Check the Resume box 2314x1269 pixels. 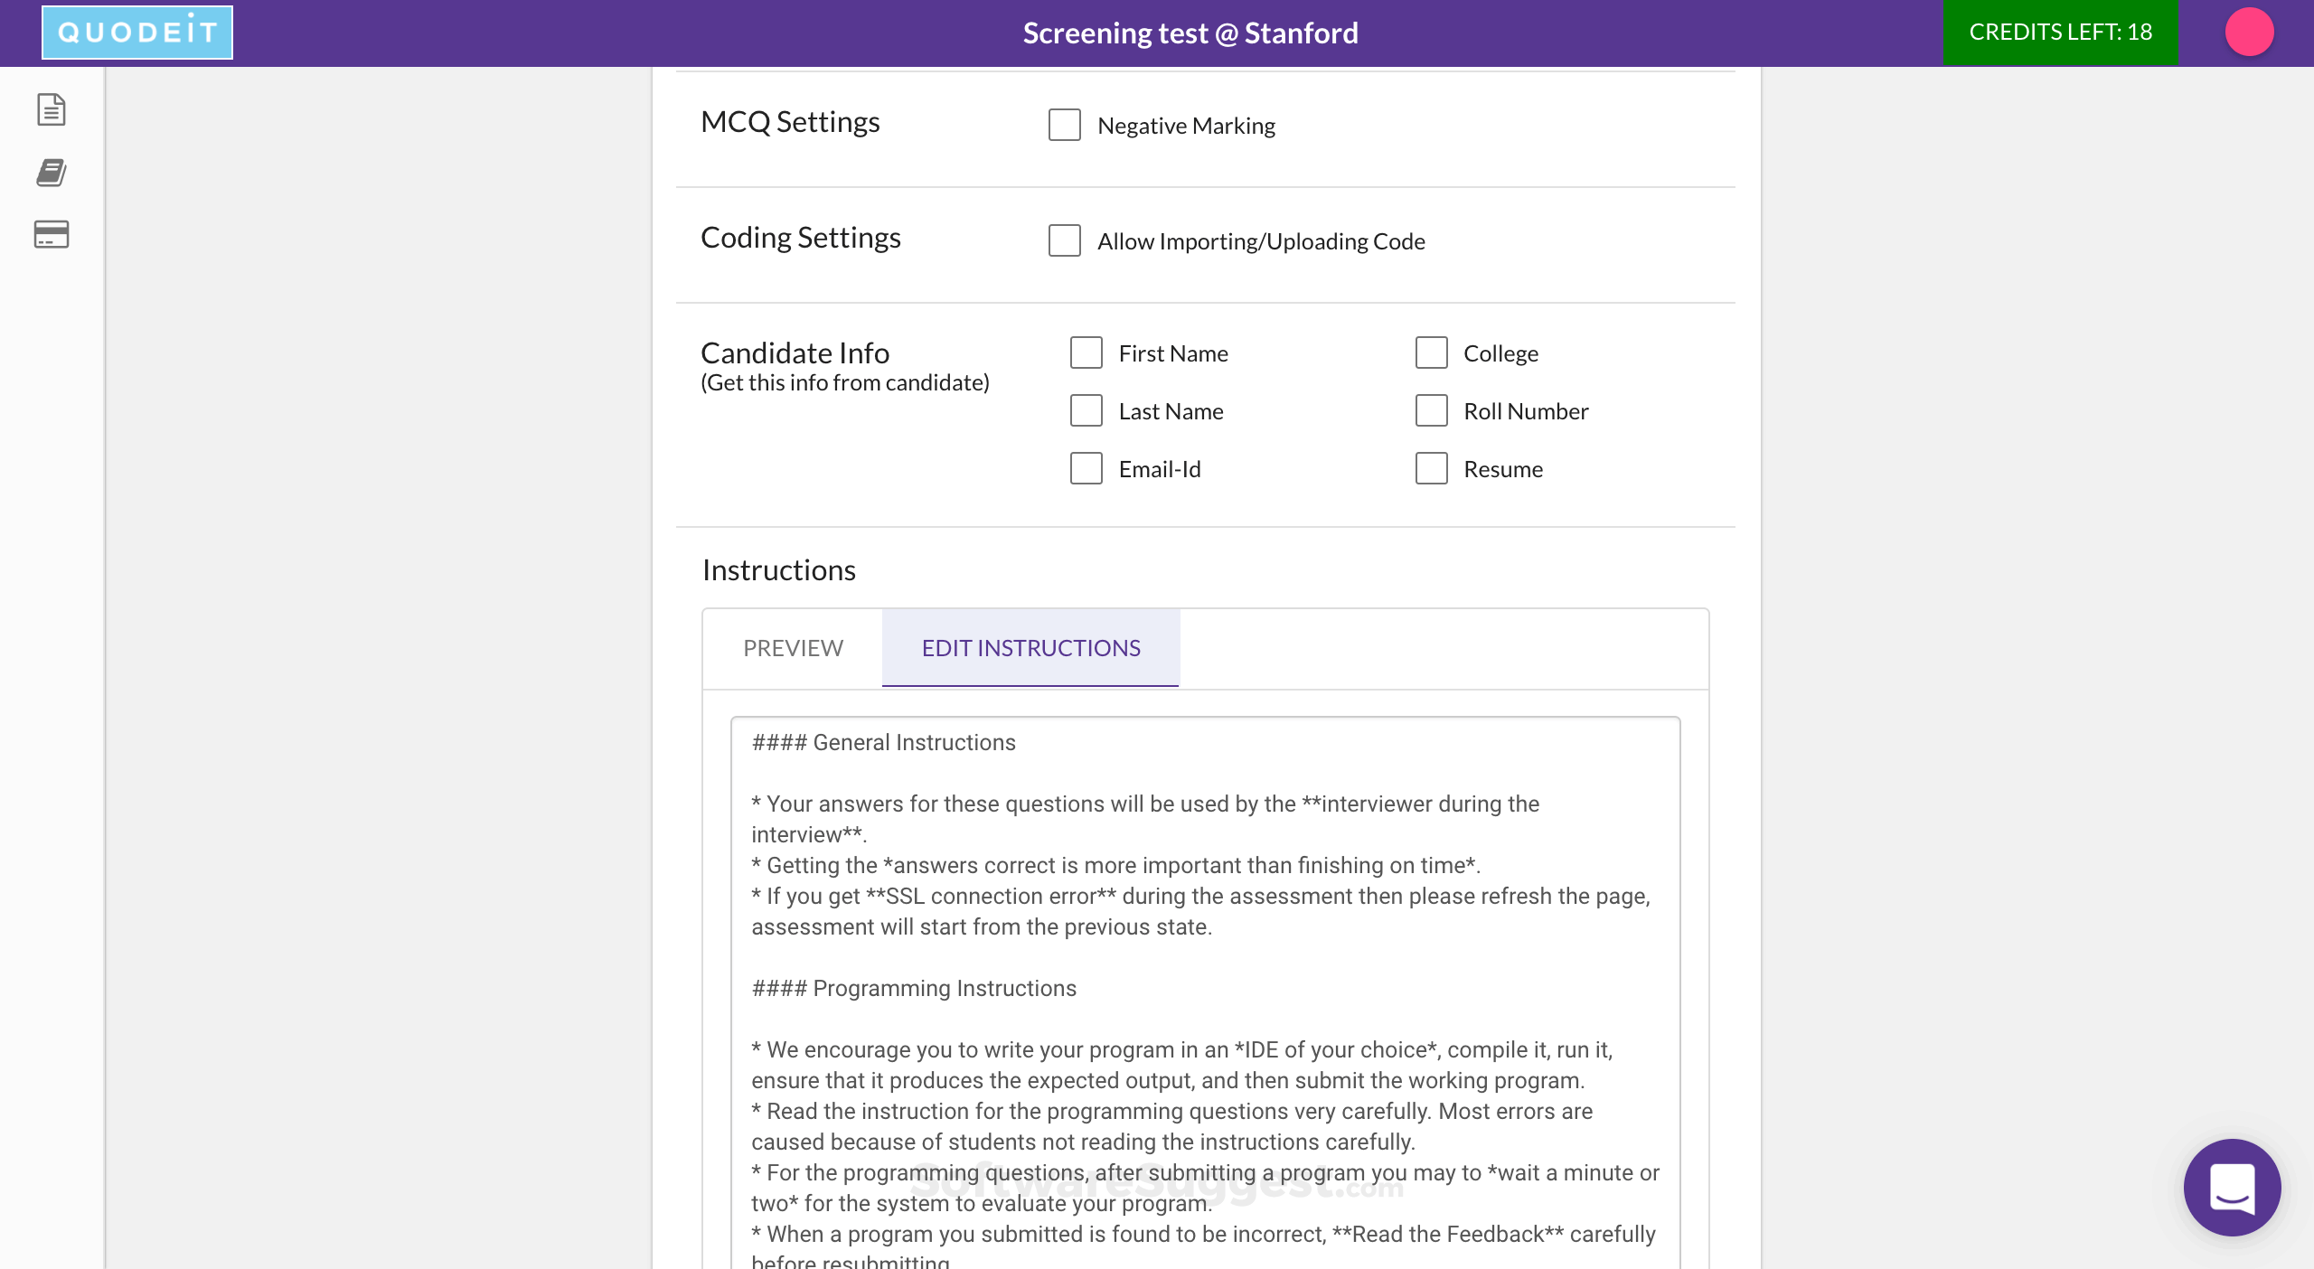1432,468
